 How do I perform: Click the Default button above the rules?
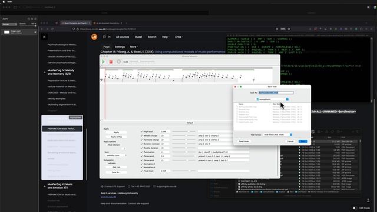coord(190,122)
